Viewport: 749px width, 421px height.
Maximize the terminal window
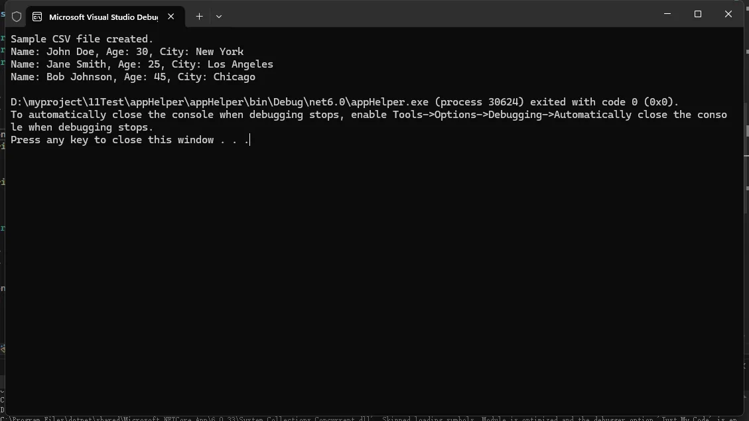(698, 14)
